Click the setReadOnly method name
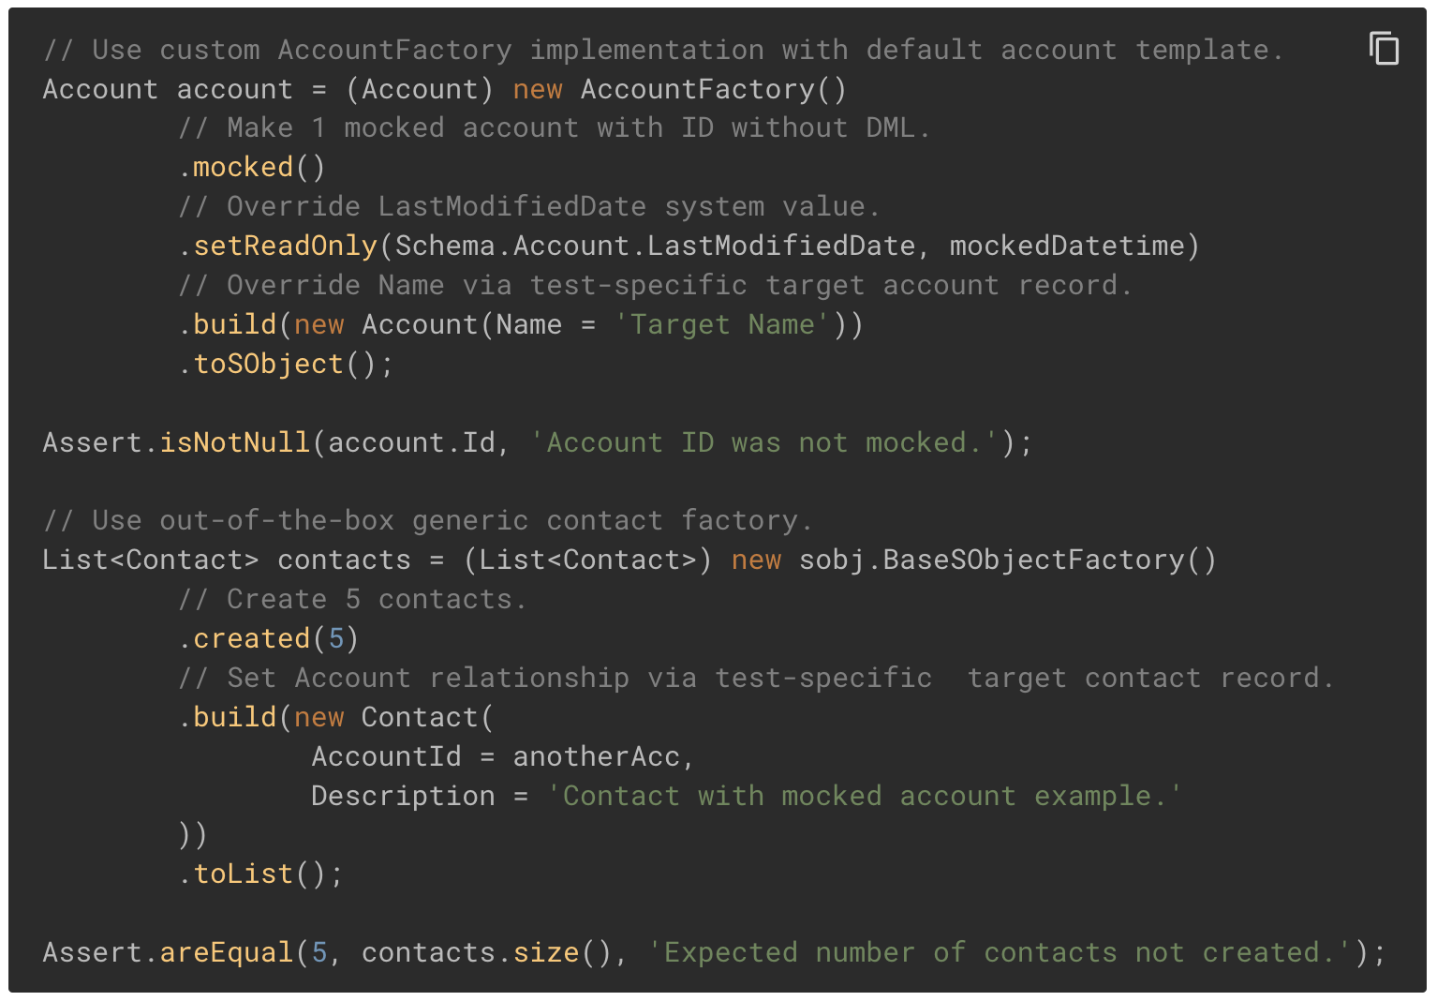1437x1001 pixels. (x=285, y=246)
